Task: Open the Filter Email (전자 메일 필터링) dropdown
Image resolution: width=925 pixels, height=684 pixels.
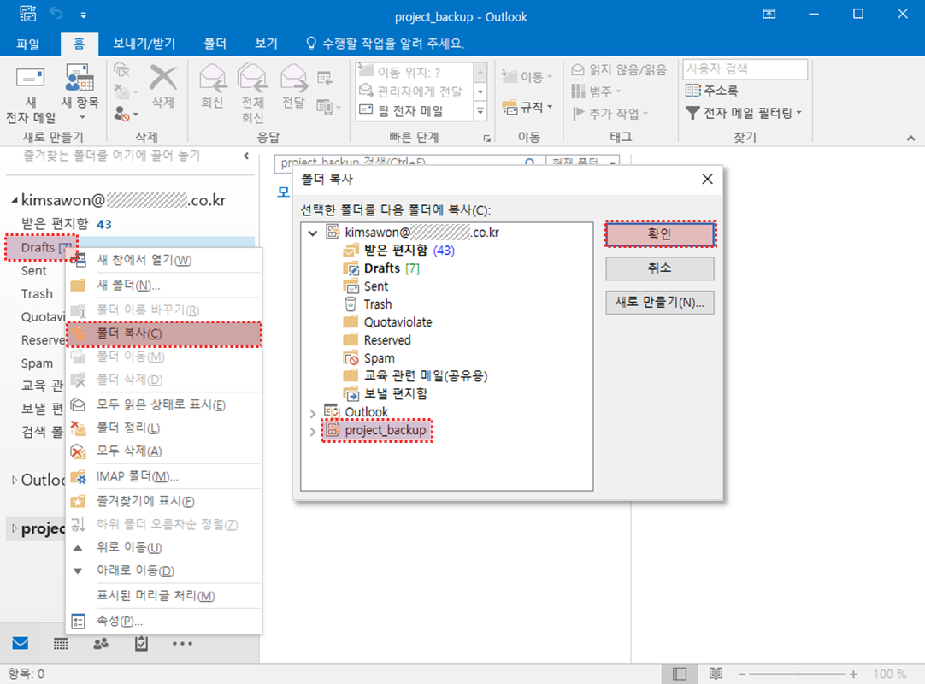Action: tap(745, 113)
